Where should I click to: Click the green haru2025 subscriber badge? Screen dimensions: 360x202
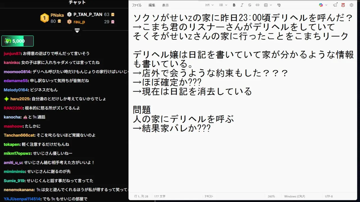(x=6, y=99)
